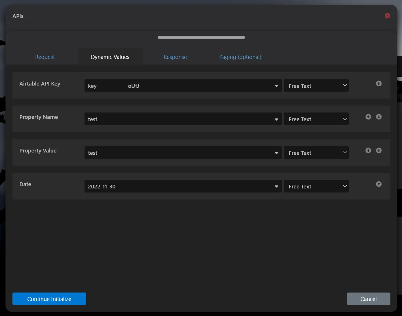This screenshot has width=402, height=316.
Task: Open Date value dropdown arrow
Action: pos(276,187)
